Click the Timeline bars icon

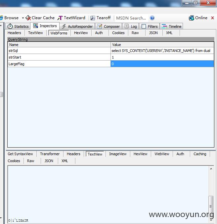tap(164, 26)
